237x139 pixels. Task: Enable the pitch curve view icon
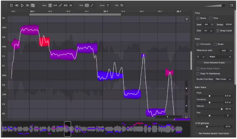(92, 5)
